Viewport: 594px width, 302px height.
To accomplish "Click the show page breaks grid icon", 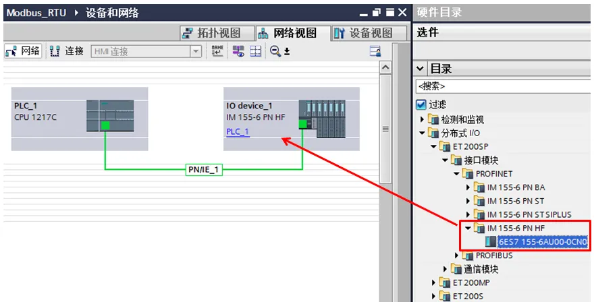I will pos(256,51).
